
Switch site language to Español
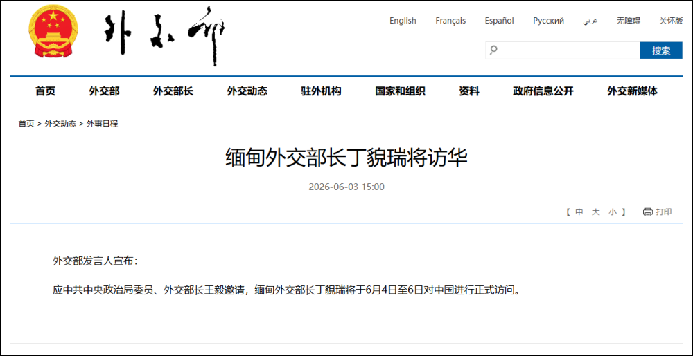(499, 21)
